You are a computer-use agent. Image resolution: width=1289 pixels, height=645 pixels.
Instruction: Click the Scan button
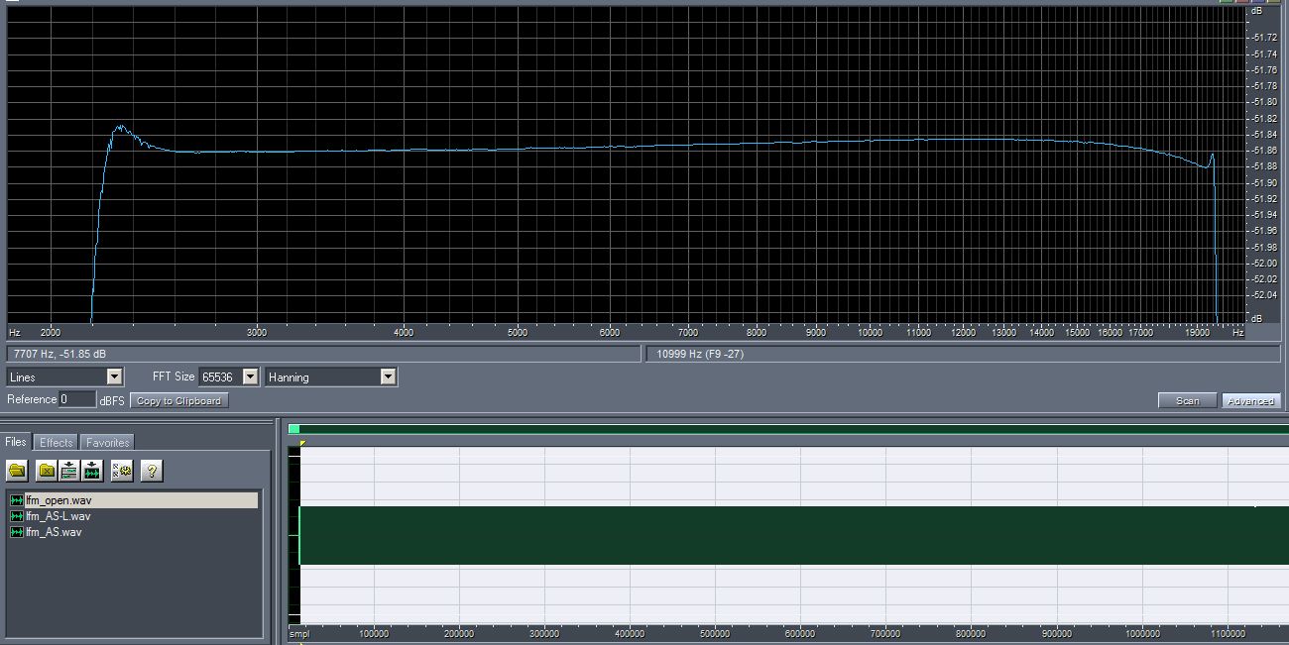click(x=1187, y=400)
